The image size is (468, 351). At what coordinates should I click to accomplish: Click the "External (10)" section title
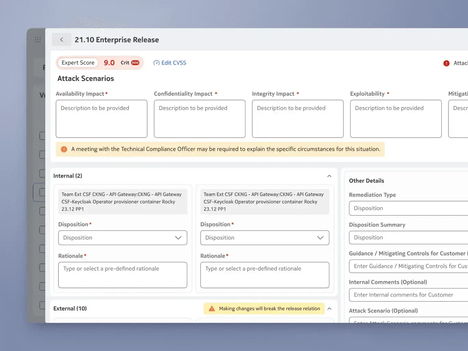[x=70, y=308]
